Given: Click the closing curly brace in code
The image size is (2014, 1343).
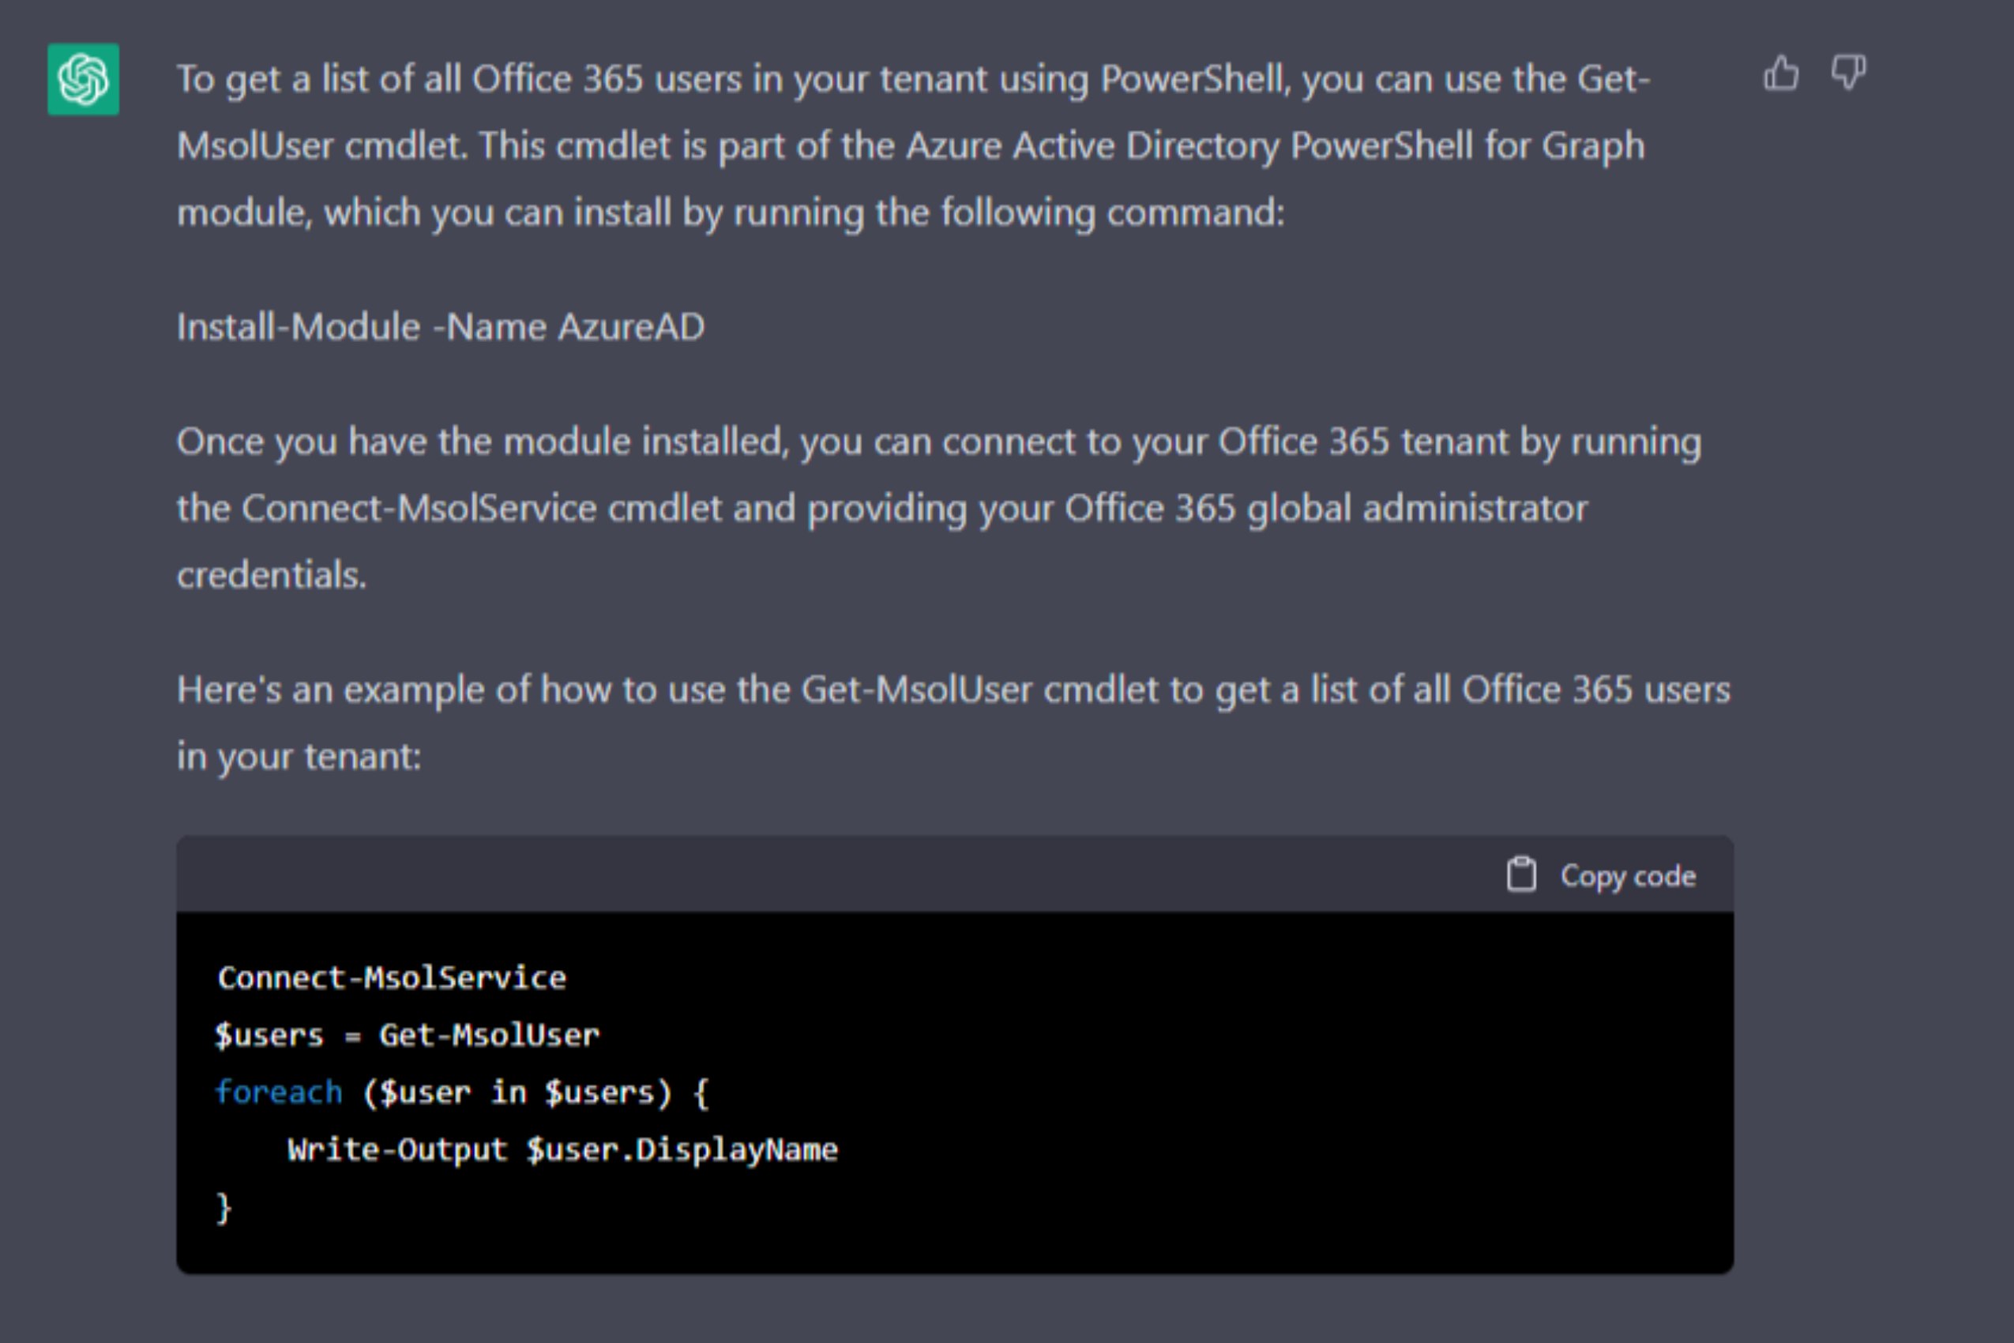Looking at the screenshot, I should point(224,1208).
